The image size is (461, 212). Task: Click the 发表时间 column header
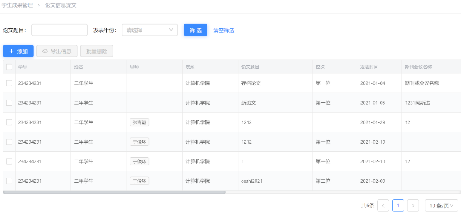click(369, 67)
